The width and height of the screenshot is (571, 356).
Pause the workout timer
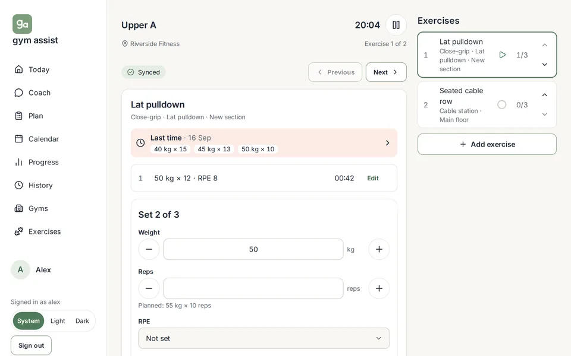(x=396, y=25)
